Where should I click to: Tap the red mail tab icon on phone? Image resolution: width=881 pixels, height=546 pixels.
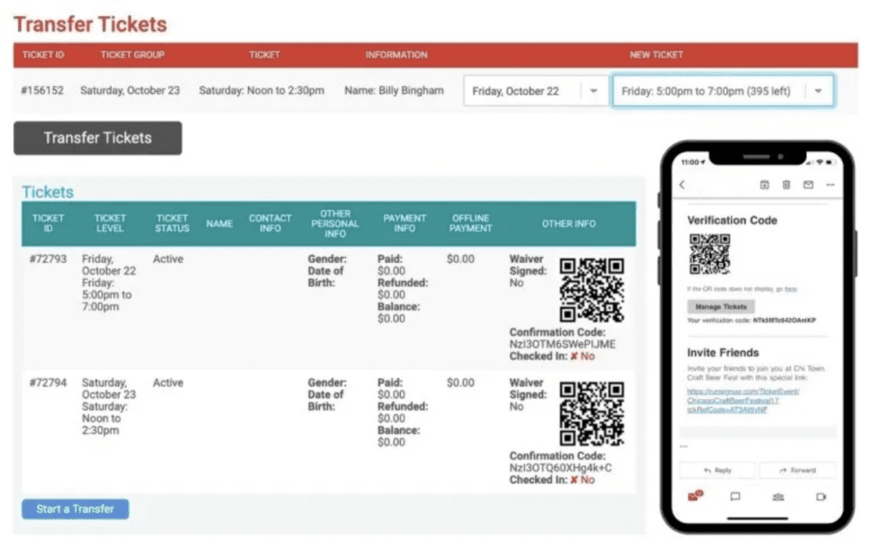pos(695,495)
